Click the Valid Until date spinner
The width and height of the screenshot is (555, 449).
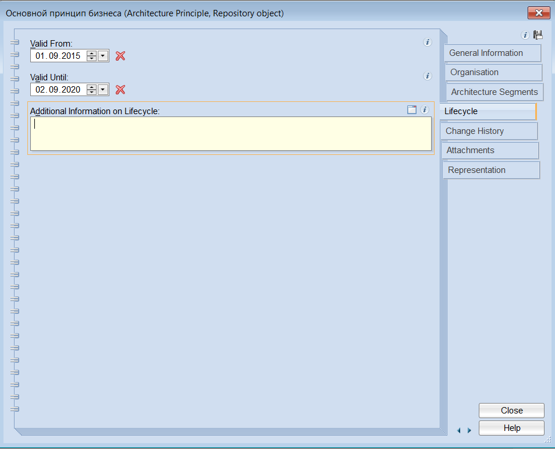92,90
